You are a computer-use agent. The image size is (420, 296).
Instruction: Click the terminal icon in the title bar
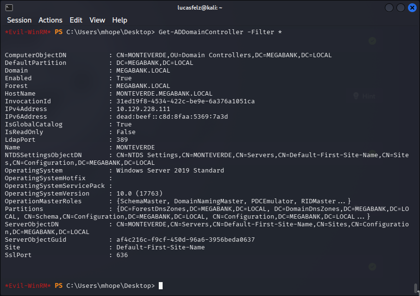(x=9, y=8)
